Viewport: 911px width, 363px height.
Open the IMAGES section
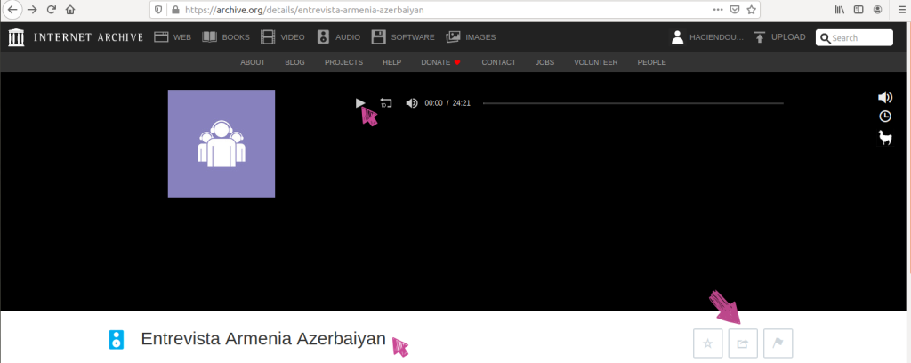coord(471,37)
